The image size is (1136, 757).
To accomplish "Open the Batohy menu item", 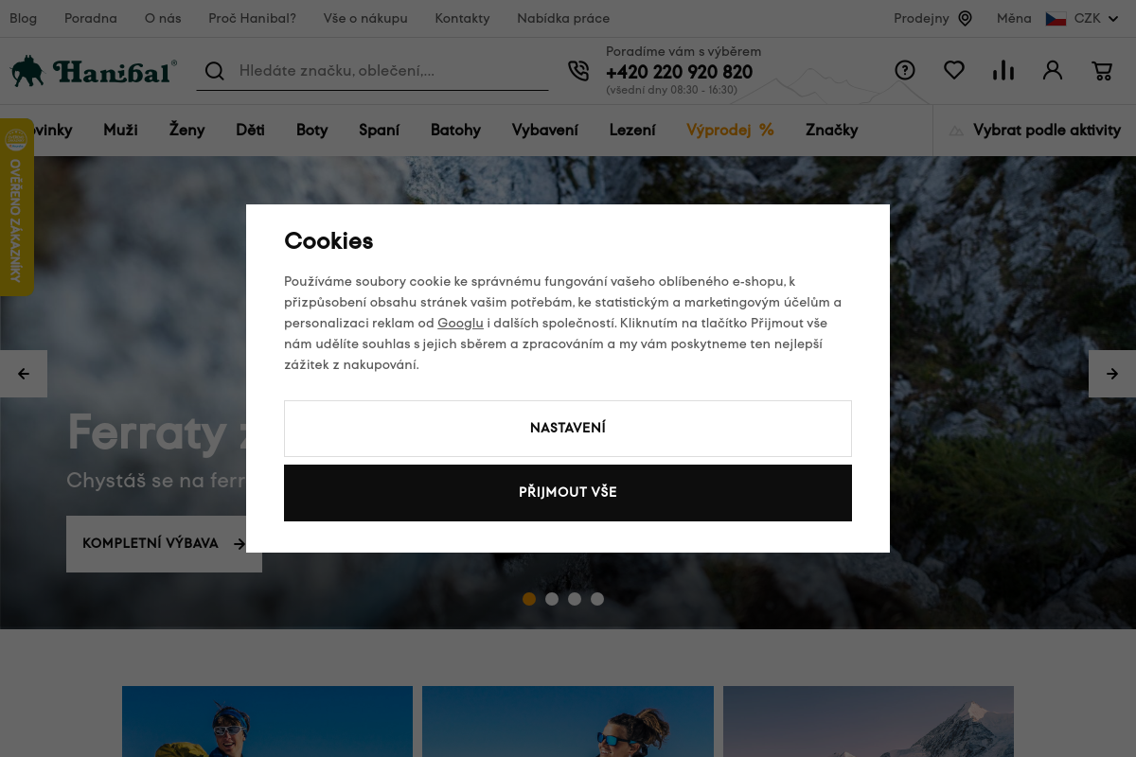I will (455, 131).
